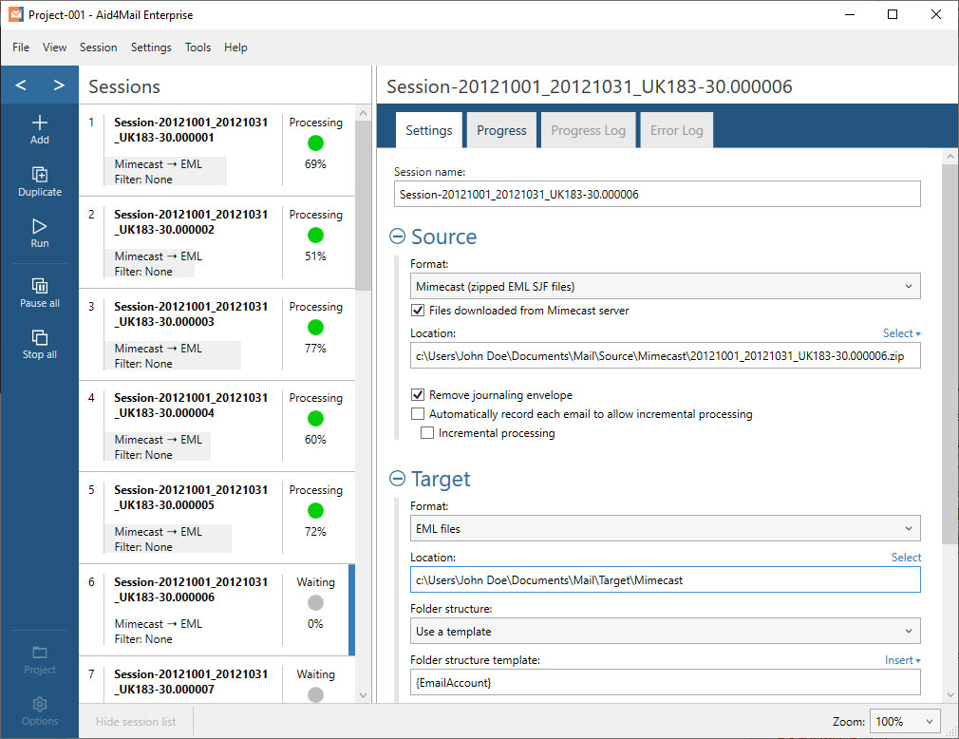Switch to the Progress Log tab
The width and height of the screenshot is (959, 739).
pyautogui.click(x=589, y=130)
